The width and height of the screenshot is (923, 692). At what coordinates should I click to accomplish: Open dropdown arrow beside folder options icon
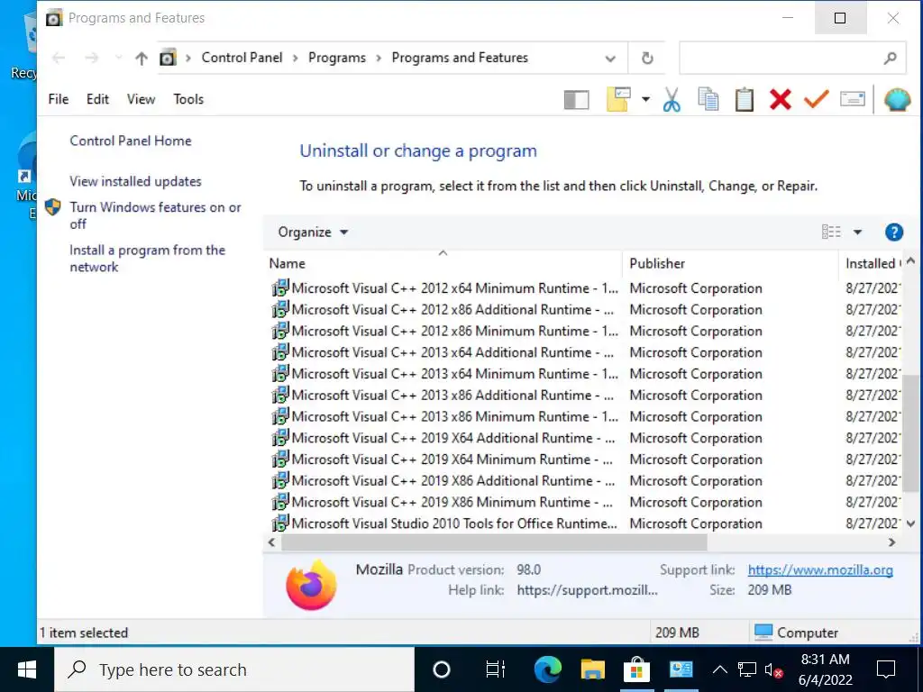(645, 99)
